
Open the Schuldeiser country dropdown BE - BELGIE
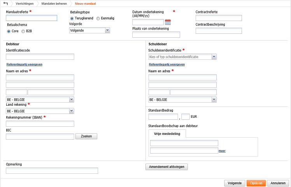[x=182, y=100]
